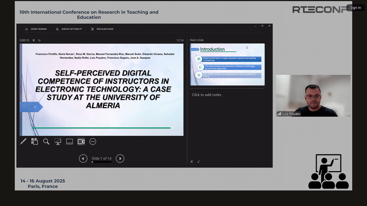
Task: Click the Sign in button
Action: [x=356, y=7]
